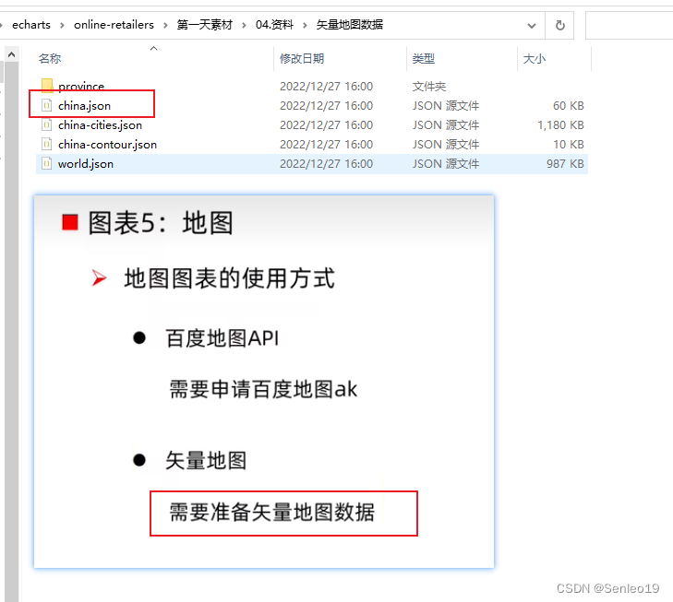
Task: Sort files by 类型 column
Action: click(423, 58)
